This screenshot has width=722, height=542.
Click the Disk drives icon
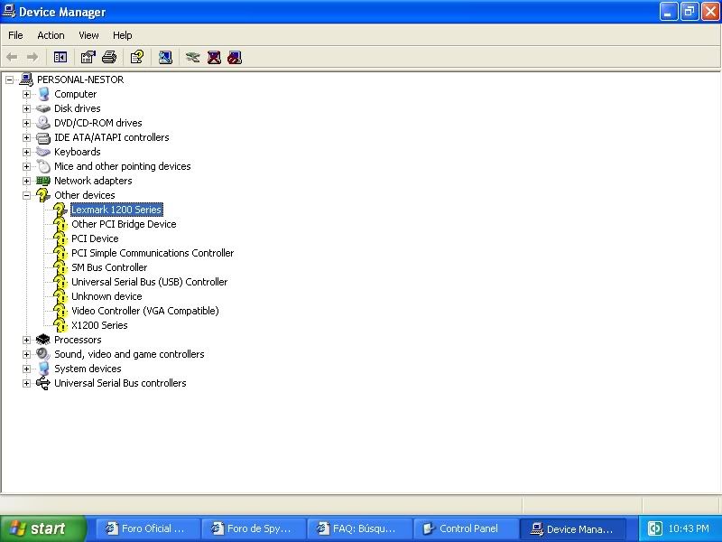(43, 108)
